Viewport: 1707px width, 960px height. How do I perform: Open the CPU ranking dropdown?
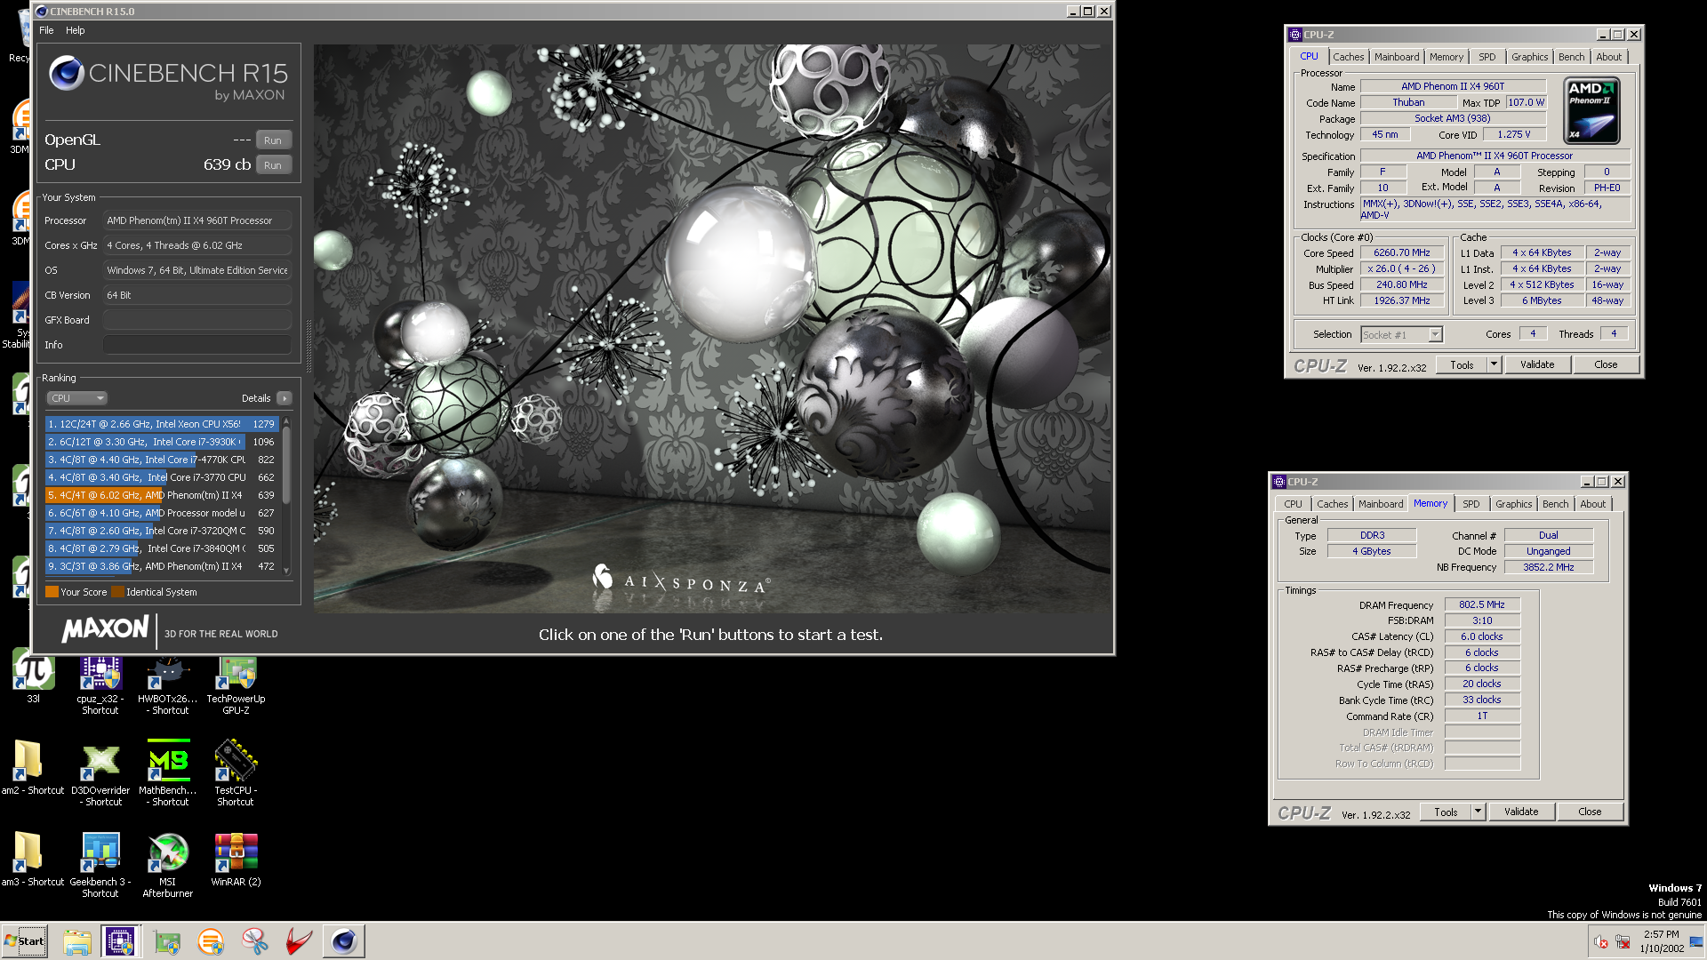tap(77, 398)
